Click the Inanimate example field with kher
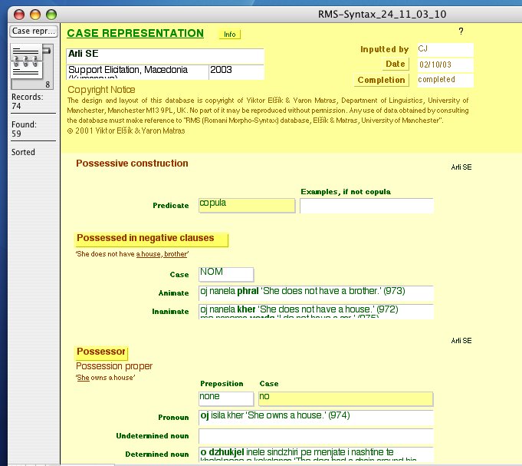The height and width of the screenshot is (466, 522). point(316,312)
